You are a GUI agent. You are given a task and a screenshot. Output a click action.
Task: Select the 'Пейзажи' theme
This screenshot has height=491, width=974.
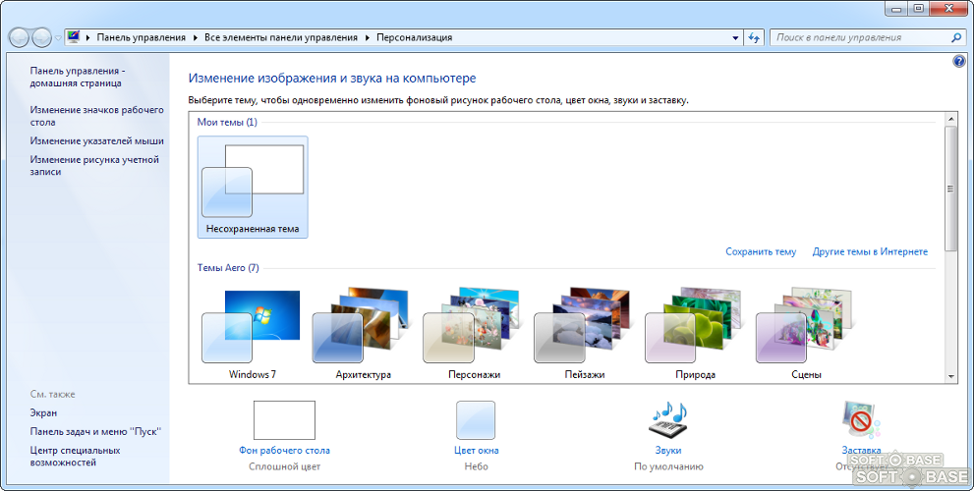click(585, 333)
